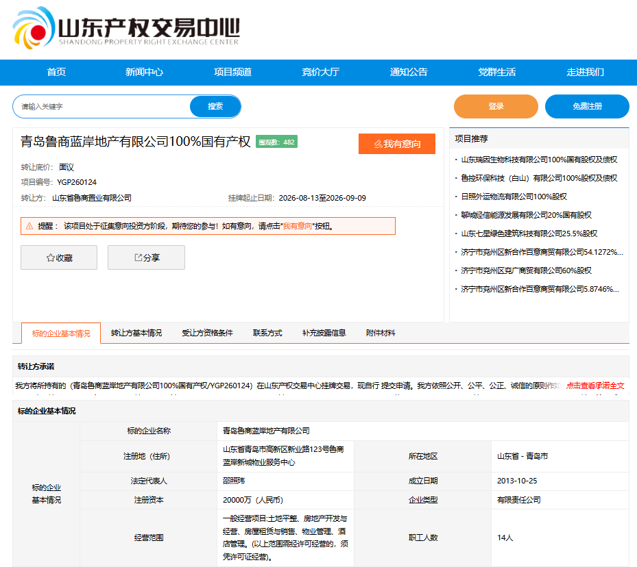637x567 pixels.
Task: Click registered capital 20000万（人民币）
Action: [253, 500]
